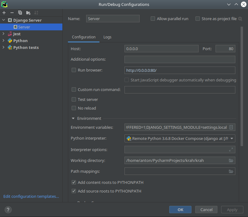Click the OK button
The height and width of the screenshot is (217, 248).
click(180, 210)
